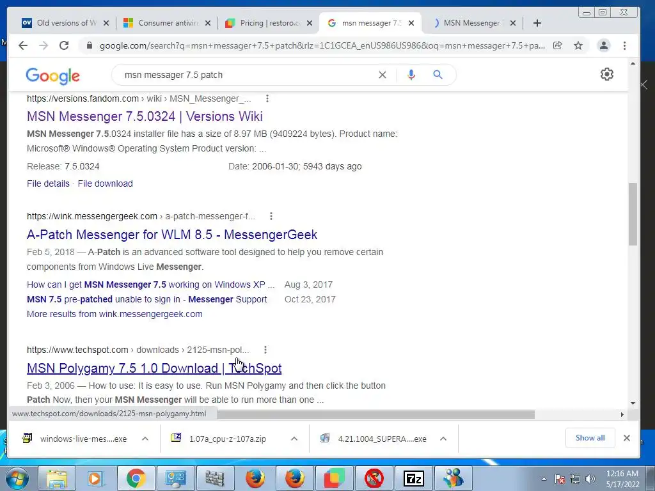Open the Action Center flag tray icon

pyautogui.click(x=560, y=479)
